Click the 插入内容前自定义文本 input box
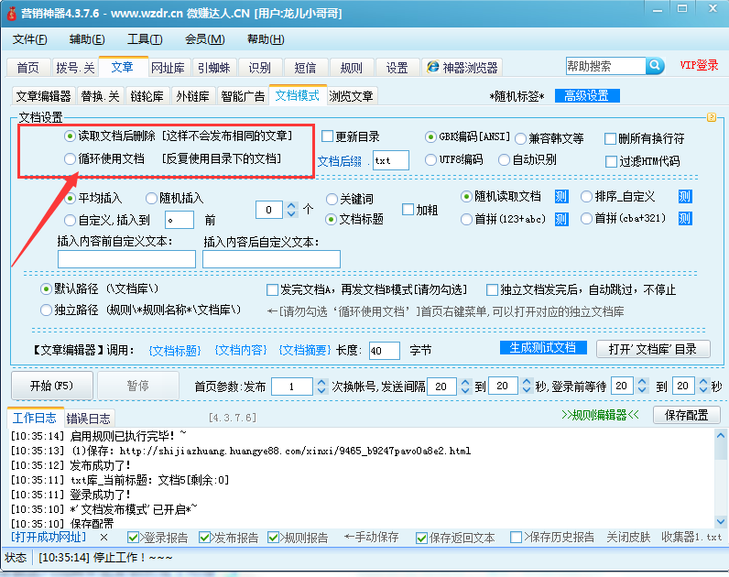Screen dimensions: 729x577 click(126, 259)
